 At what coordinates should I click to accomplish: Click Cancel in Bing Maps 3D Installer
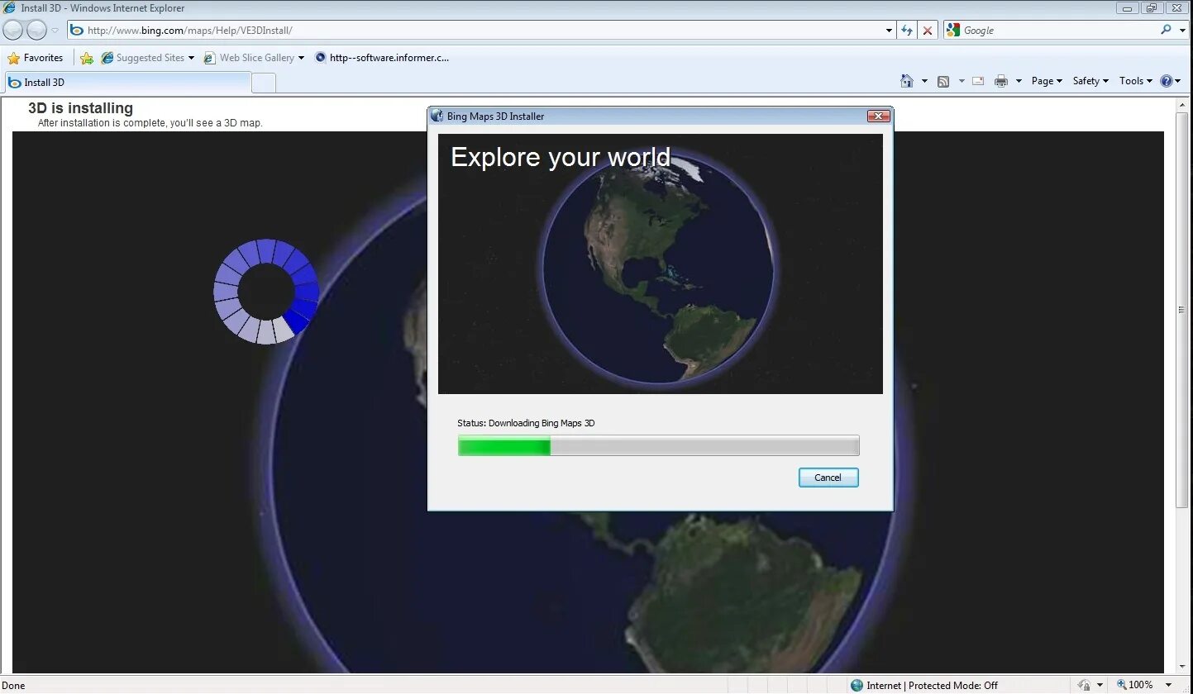(x=828, y=478)
